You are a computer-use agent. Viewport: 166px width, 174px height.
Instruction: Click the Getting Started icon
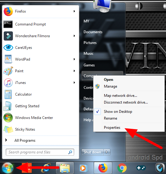point(7,106)
